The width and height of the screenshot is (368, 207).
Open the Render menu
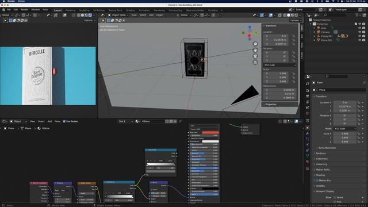[x=24, y=10]
